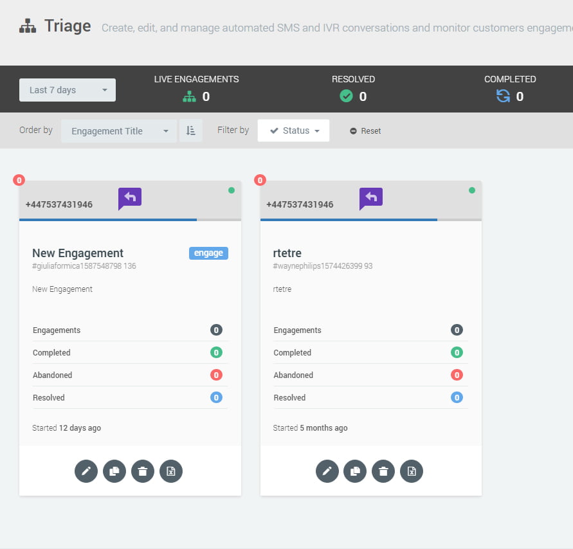573x549 pixels.
Task: Open the New Engagement title
Action: coord(78,253)
